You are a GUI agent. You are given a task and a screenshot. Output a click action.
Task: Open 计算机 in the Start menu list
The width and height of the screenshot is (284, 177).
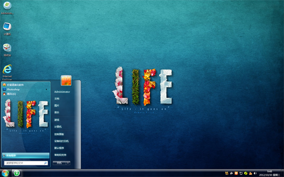pyautogui.click(x=58, y=127)
